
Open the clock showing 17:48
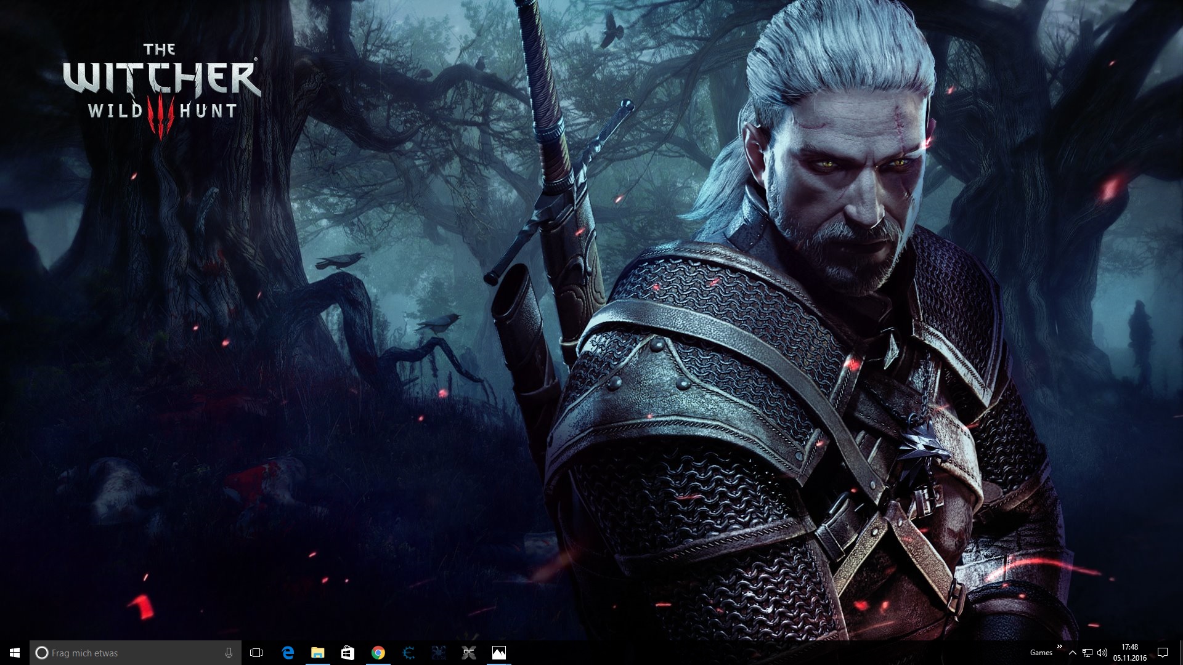tap(1129, 653)
